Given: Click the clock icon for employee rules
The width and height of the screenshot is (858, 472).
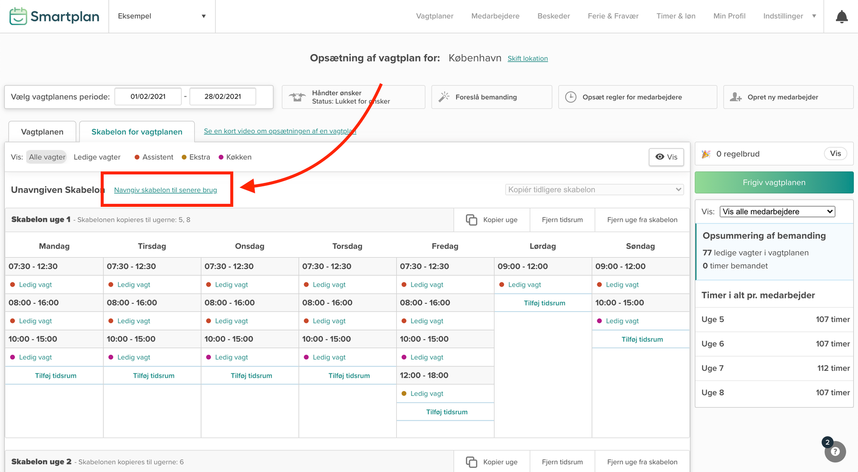Looking at the screenshot, I should [571, 97].
